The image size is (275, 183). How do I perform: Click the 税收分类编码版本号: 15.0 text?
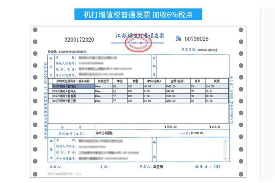[64, 174]
